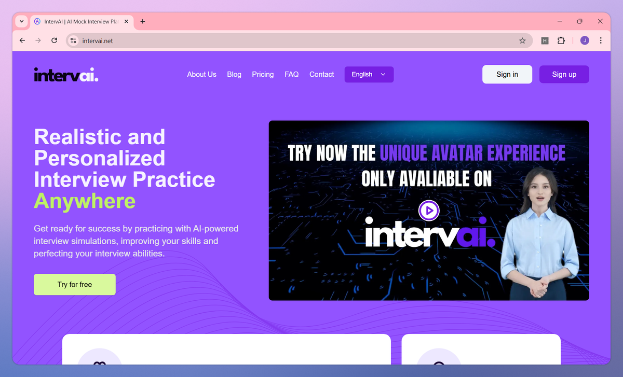Viewport: 623px width, 377px height.
Task: Reload the current page
Action: [54, 40]
